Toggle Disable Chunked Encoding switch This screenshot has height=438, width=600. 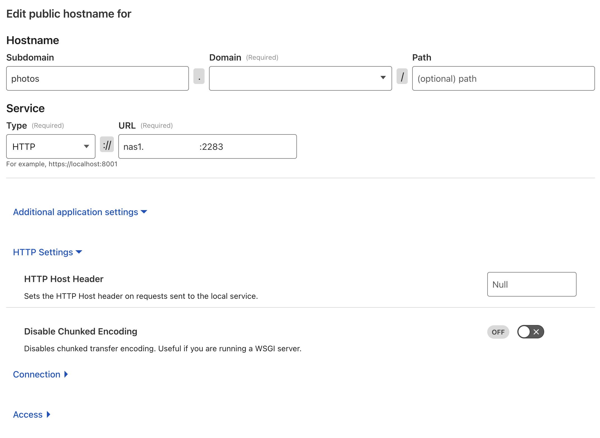[531, 332]
